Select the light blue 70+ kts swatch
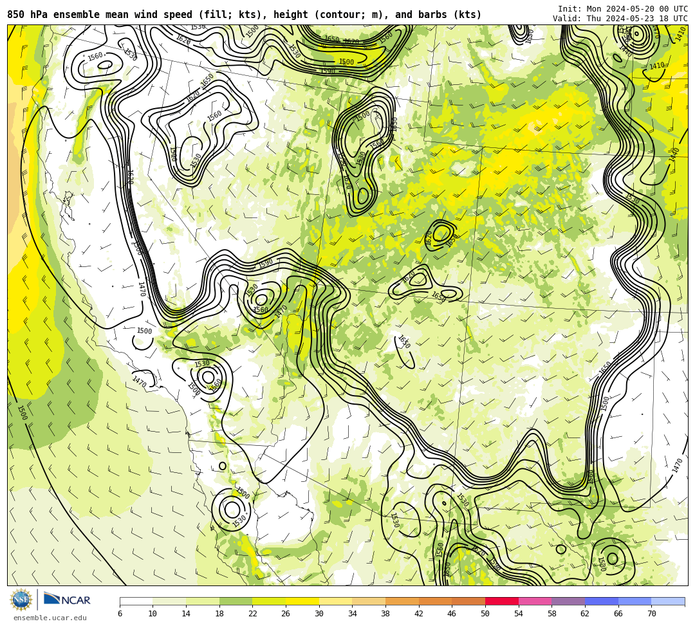The image size is (695, 626). 668,601
